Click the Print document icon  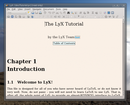point(40,13)
